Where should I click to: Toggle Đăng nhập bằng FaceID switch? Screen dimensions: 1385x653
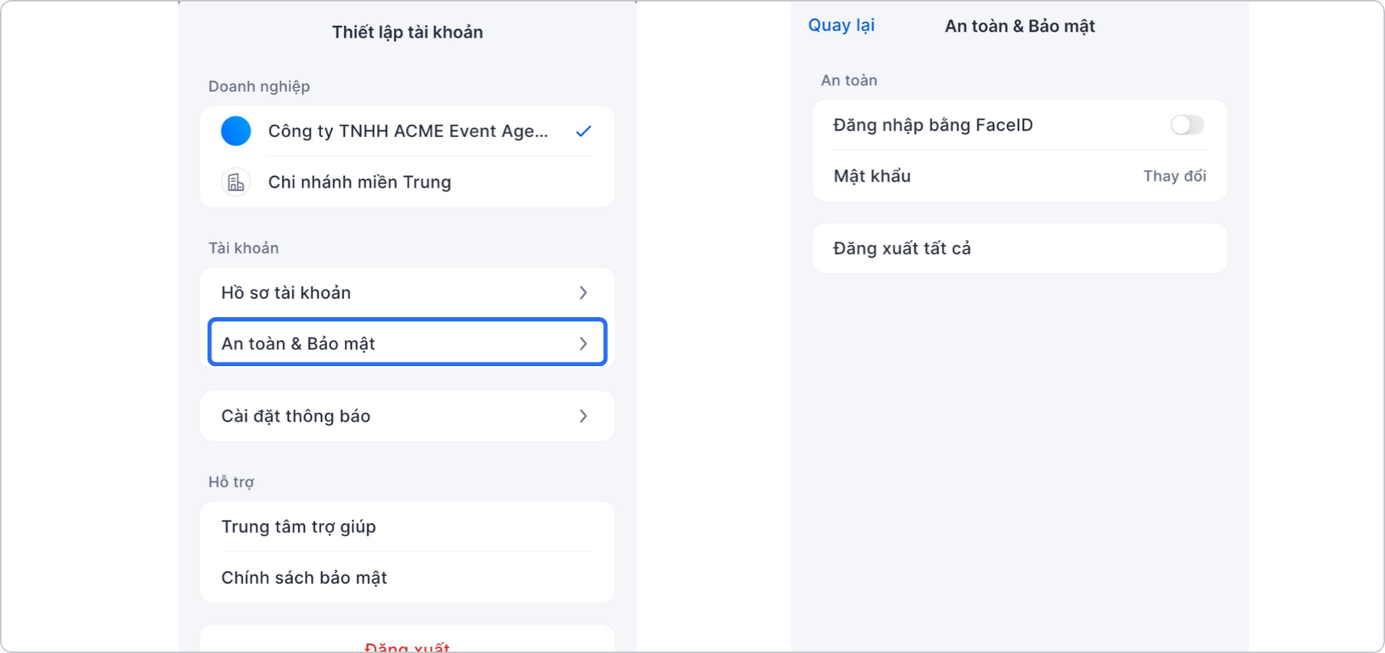point(1187,125)
